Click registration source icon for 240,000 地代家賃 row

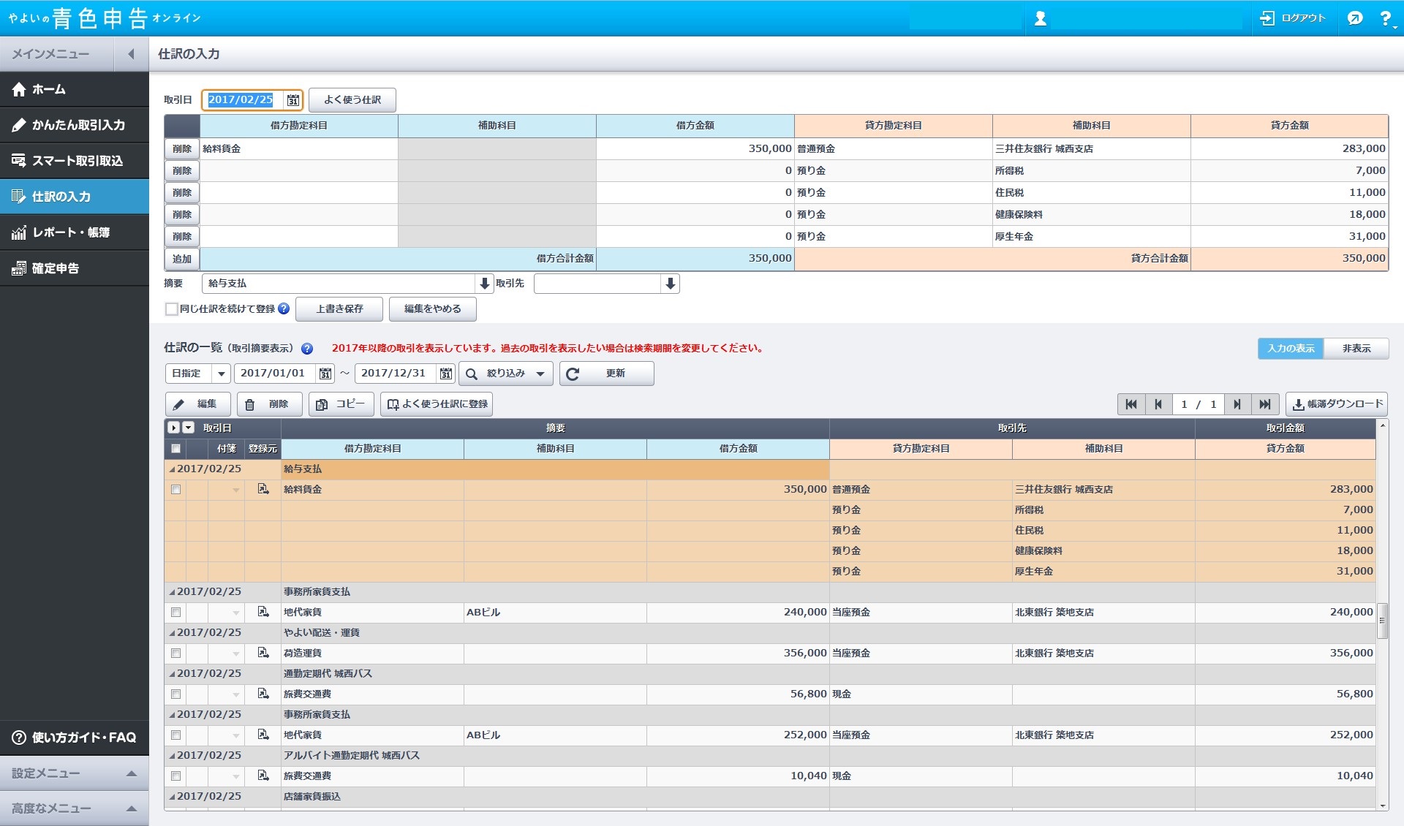(263, 612)
